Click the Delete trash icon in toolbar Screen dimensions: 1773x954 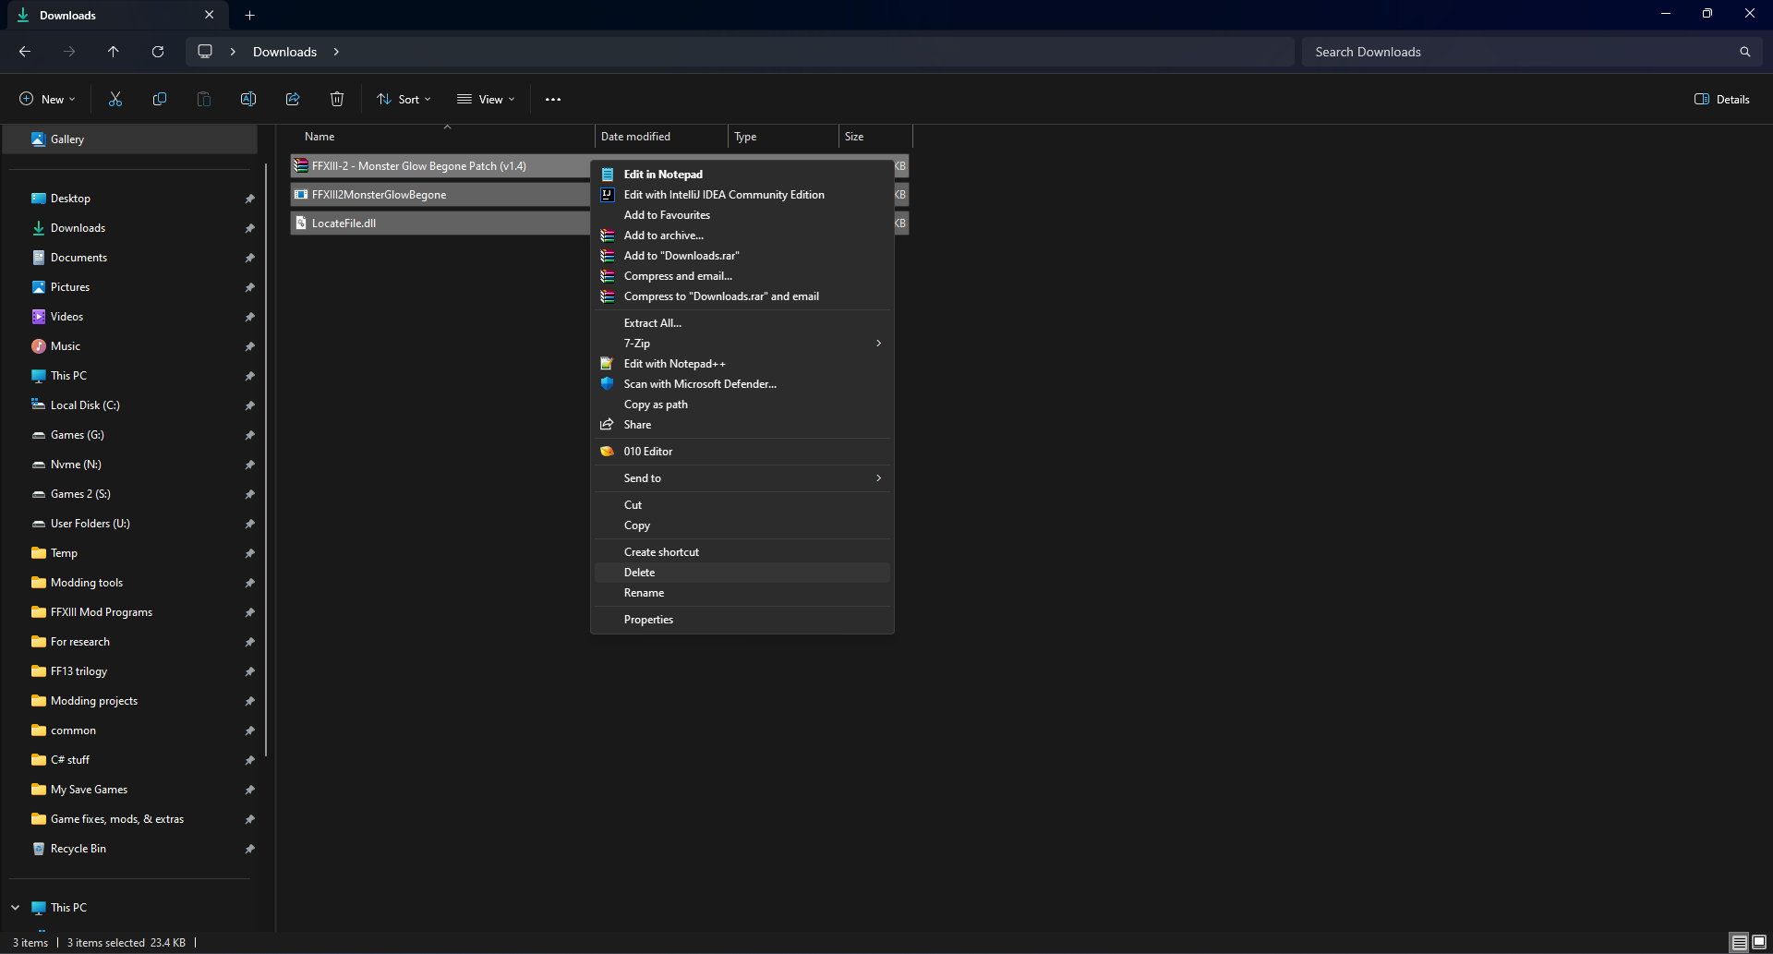coord(337,99)
